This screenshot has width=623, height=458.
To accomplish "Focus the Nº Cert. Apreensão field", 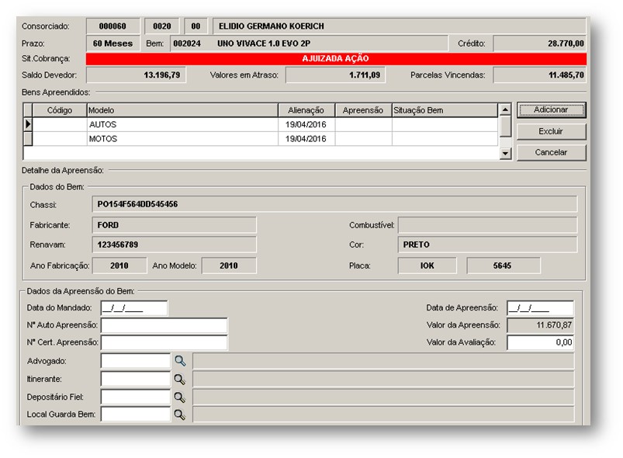I will coord(164,342).
